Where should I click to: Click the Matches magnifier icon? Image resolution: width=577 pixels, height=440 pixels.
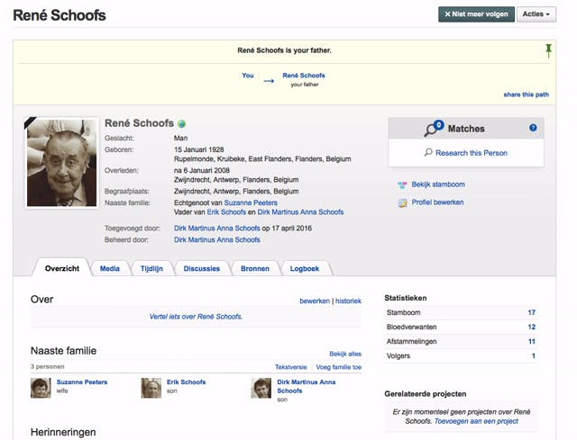point(435,130)
